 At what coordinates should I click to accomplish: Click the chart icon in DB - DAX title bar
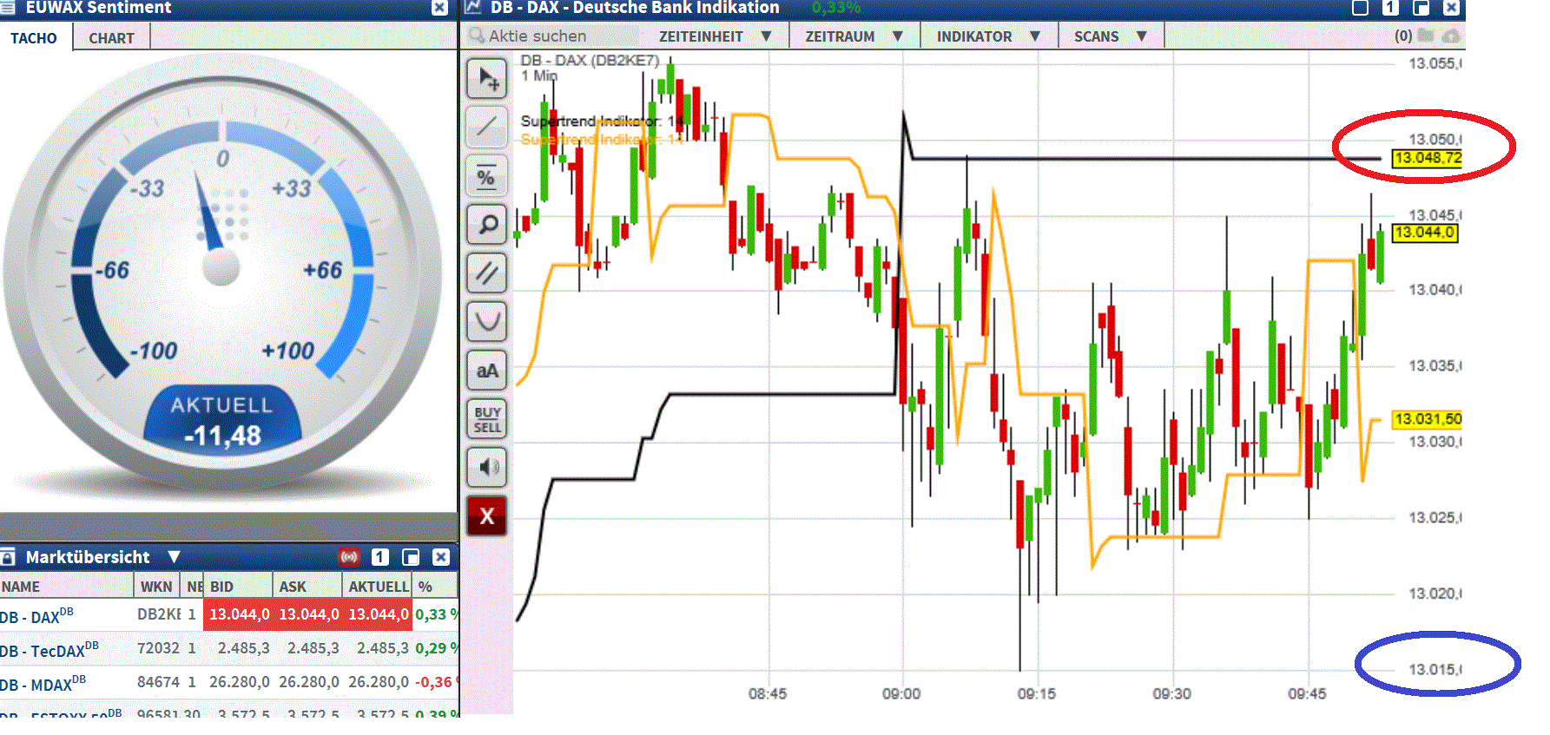click(472, 8)
